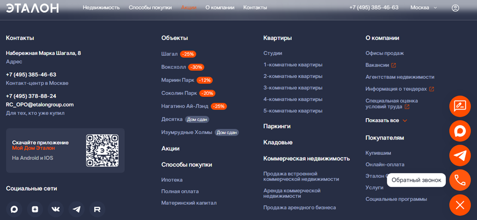The image size is (477, 220).
Task: Open 1-комнатные квартиры link
Action: tap(293, 65)
